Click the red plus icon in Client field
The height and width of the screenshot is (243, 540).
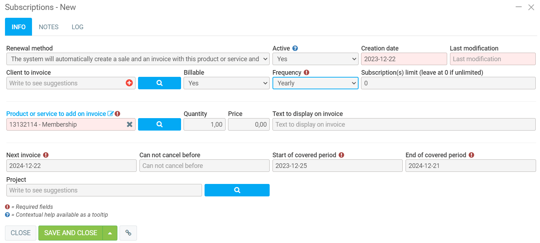pyautogui.click(x=129, y=83)
